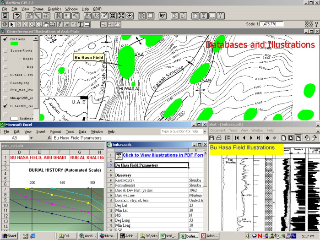Select the black Pointer arrow tool
Image resolution: width=320 pixels, height=240 pixels.
11,24
